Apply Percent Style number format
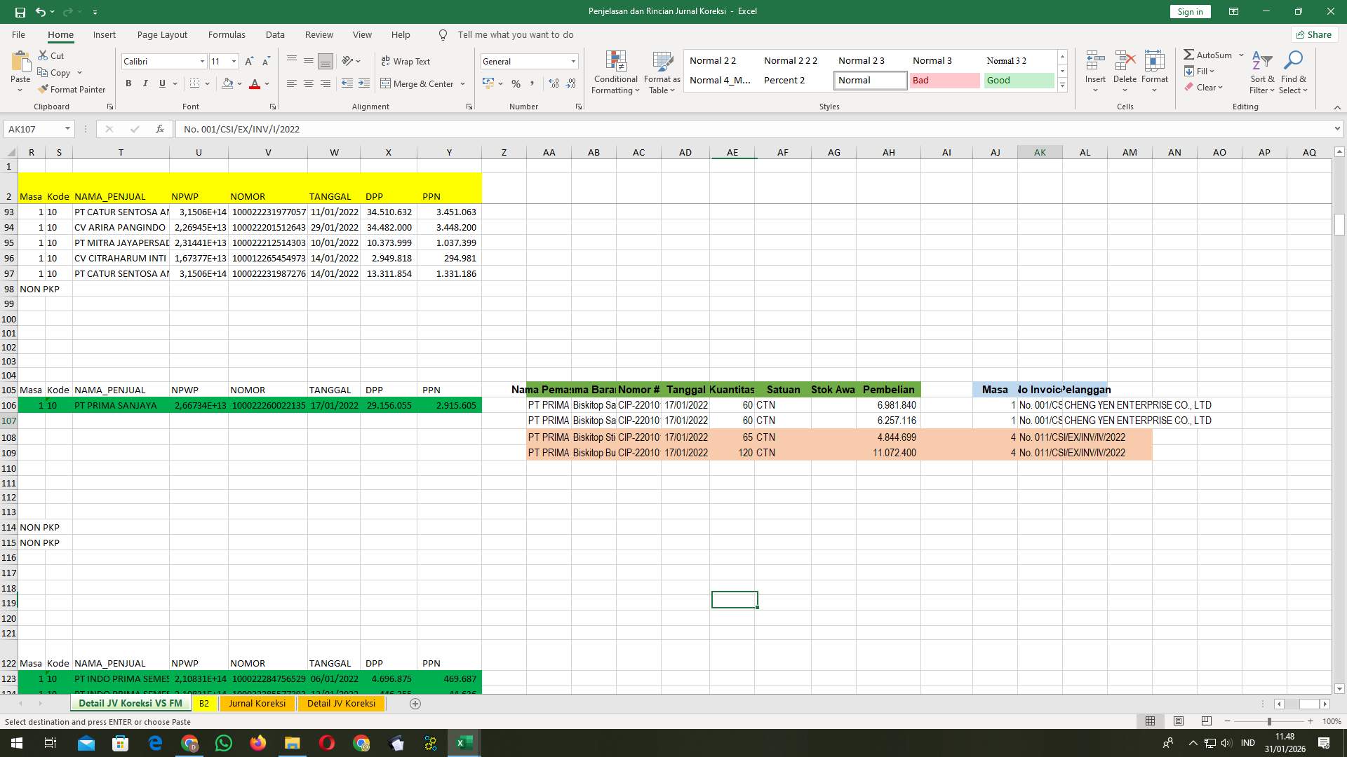The height and width of the screenshot is (757, 1347). [x=516, y=83]
